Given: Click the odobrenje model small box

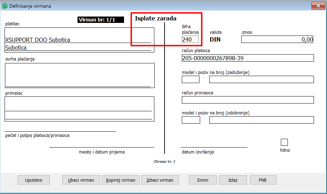Looking at the screenshot, I should [191, 120].
